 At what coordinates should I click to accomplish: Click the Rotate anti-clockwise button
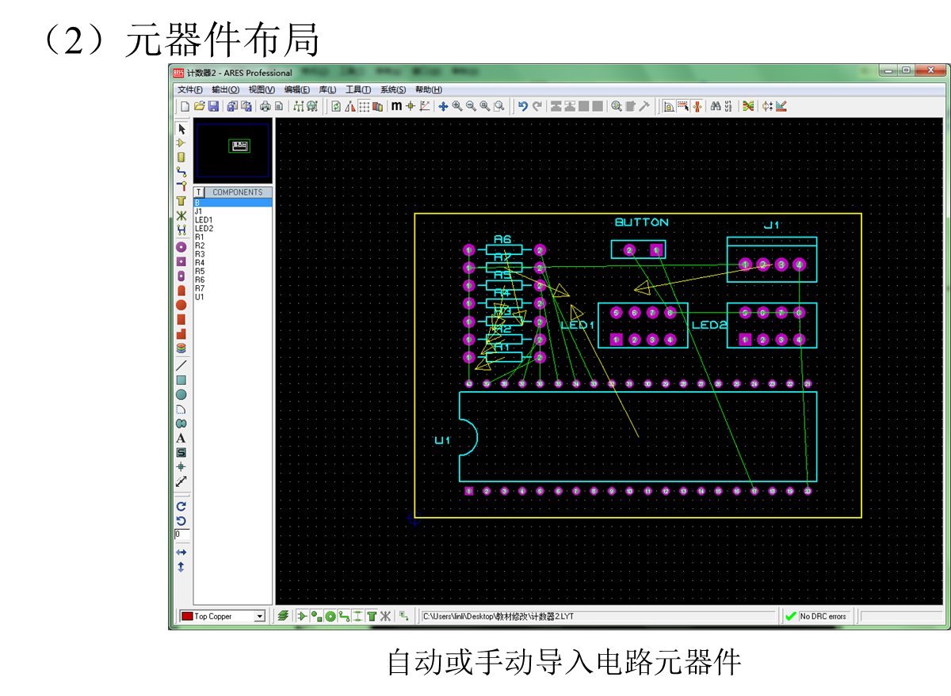(181, 520)
